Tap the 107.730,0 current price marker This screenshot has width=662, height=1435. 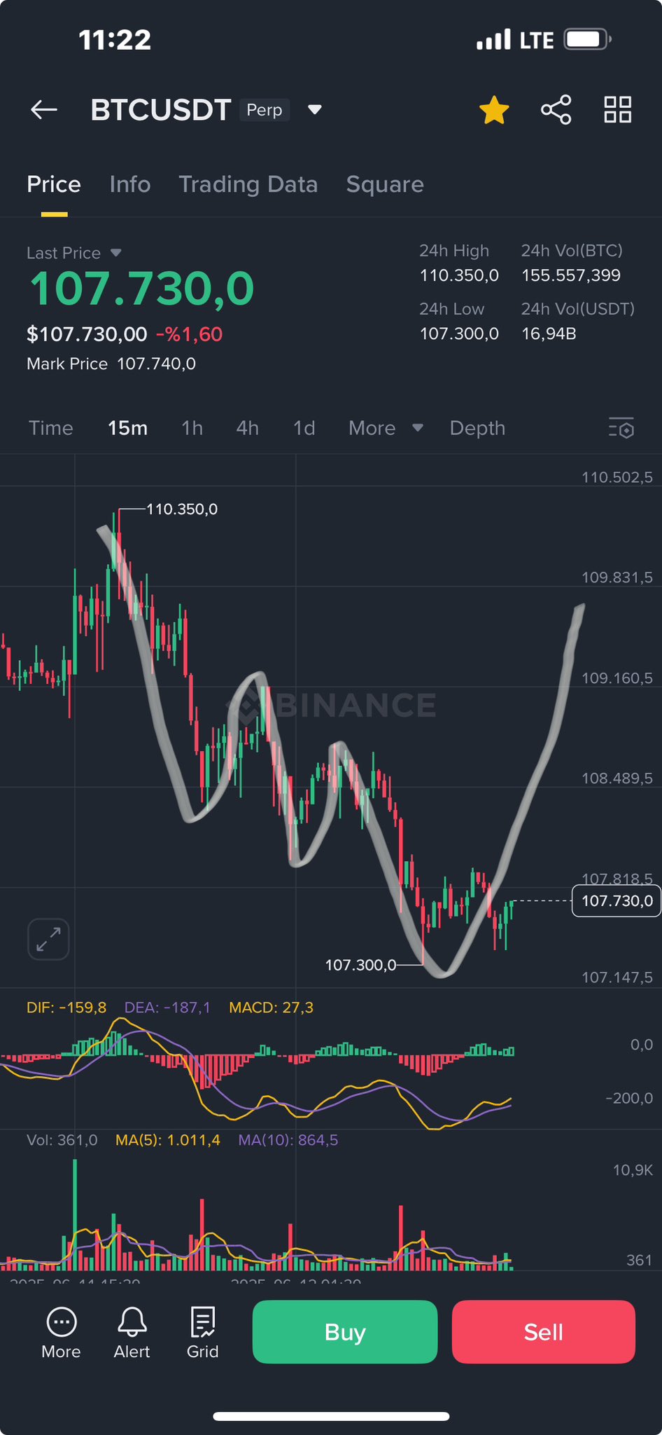tap(617, 901)
